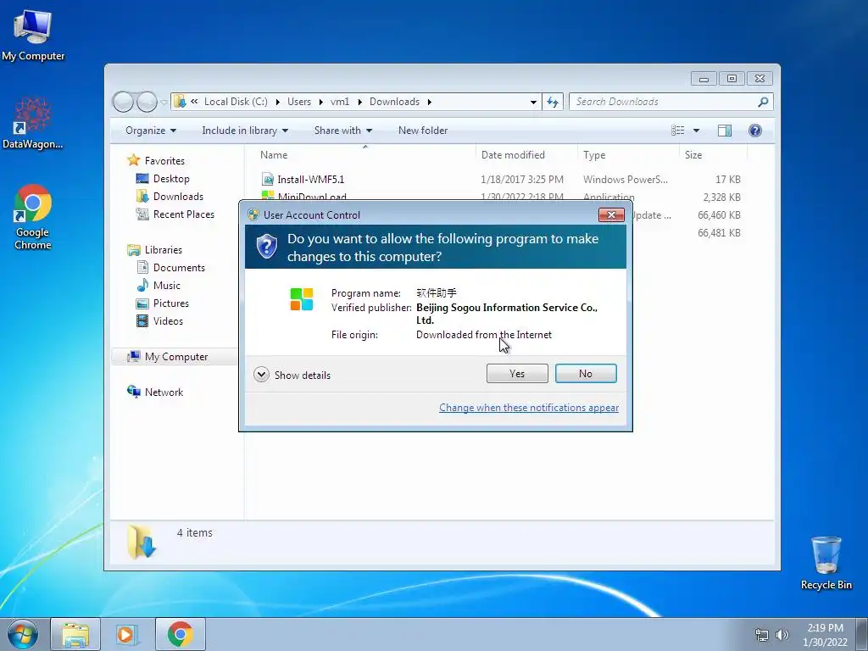
Task: Open My Computer desktop icon
Action: click(x=33, y=34)
